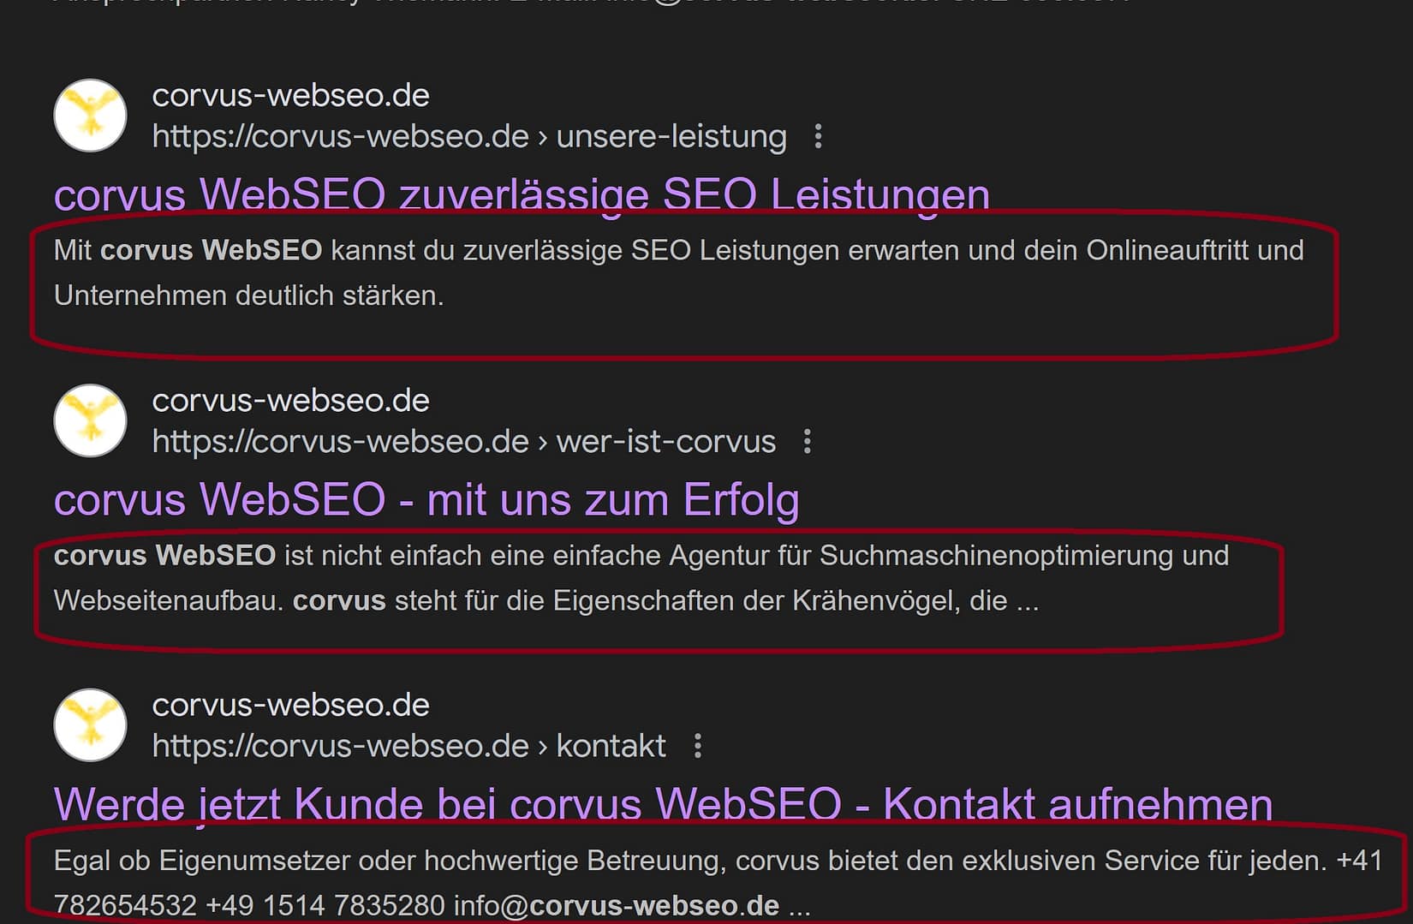
Task: Click the email info@corvus-webseo.de in snippet
Action: tap(617, 905)
